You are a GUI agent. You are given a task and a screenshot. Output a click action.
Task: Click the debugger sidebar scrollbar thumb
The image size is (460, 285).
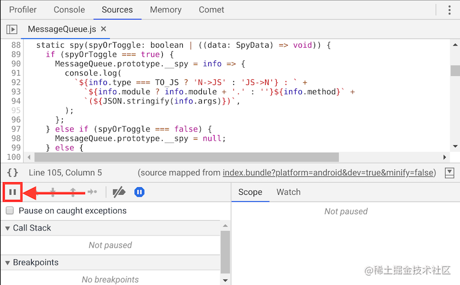coord(225,252)
